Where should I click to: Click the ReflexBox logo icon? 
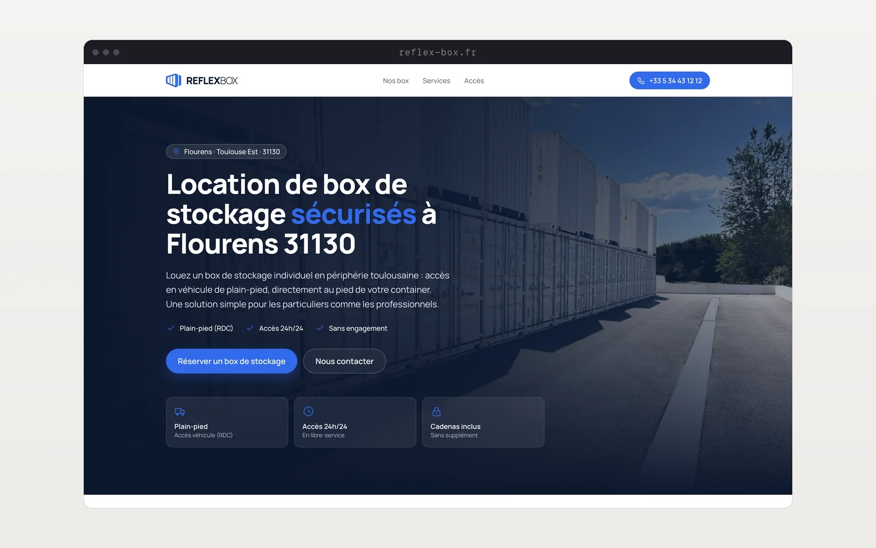pyautogui.click(x=174, y=81)
